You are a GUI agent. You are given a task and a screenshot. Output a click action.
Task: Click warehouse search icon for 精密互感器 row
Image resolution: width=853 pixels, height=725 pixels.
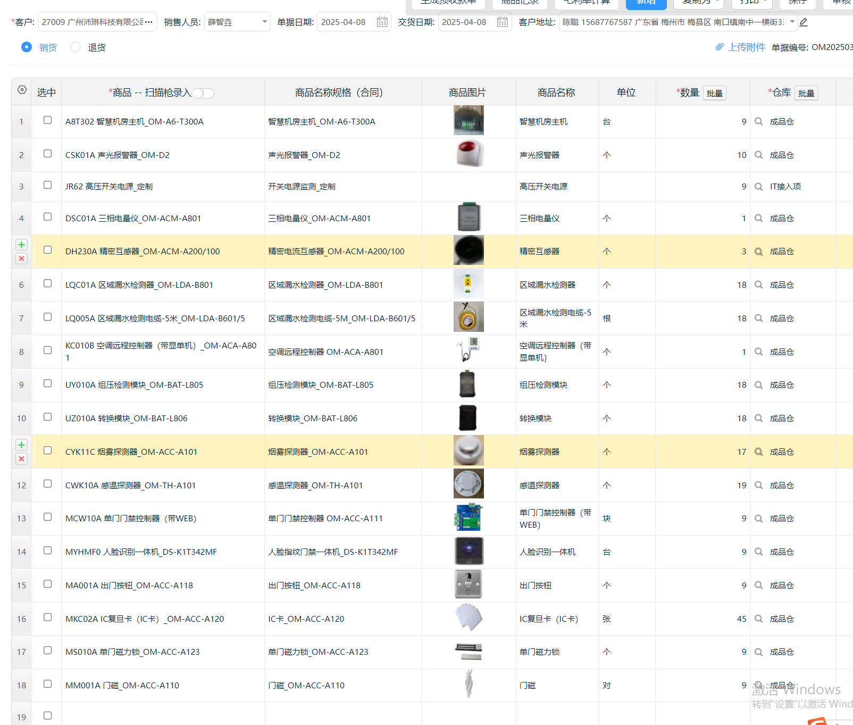[759, 252]
